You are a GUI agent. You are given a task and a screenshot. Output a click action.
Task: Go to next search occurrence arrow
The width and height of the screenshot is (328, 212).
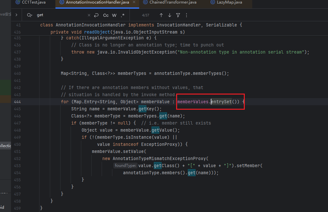pyautogui.click(x=170, y=15)
